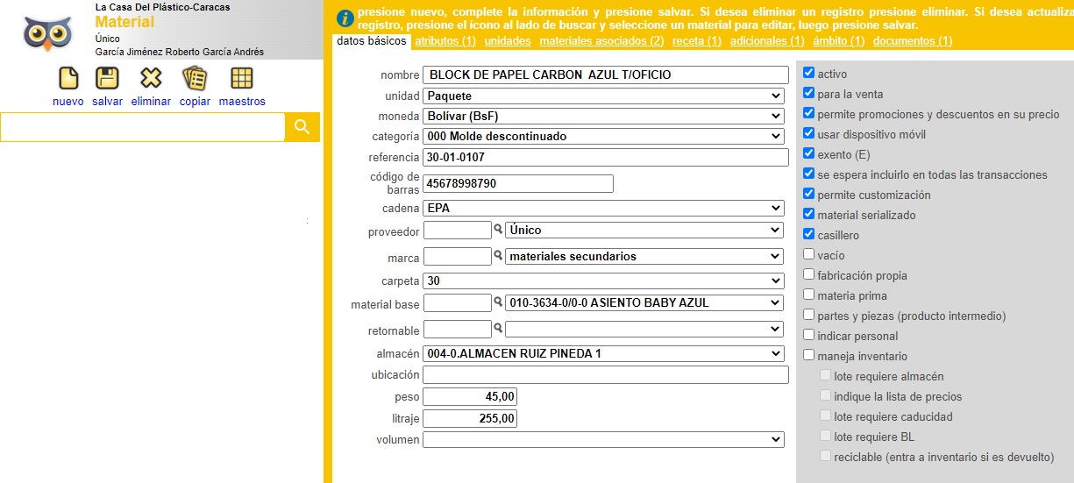The width and height of the screenshot is (1074, 483).
Task: Uncheck permite customización
Action: [x=809, y=194]
